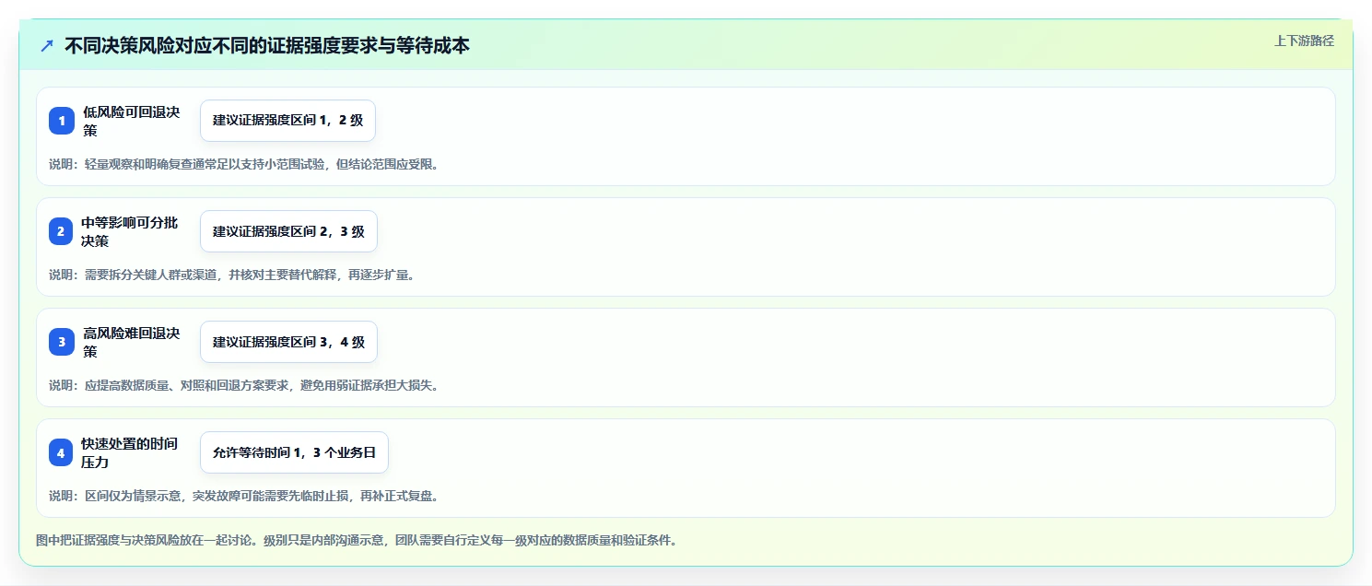Viewport: 1372px width, 586px height.
Task: Click the number 1 badge for 低风险可回退决策
Action: tap(62, 121)
